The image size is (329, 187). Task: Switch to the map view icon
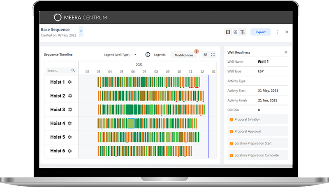click(228, 32)
